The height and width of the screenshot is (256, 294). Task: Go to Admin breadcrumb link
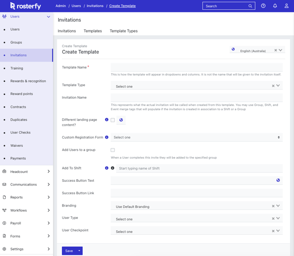coord(61,6)
